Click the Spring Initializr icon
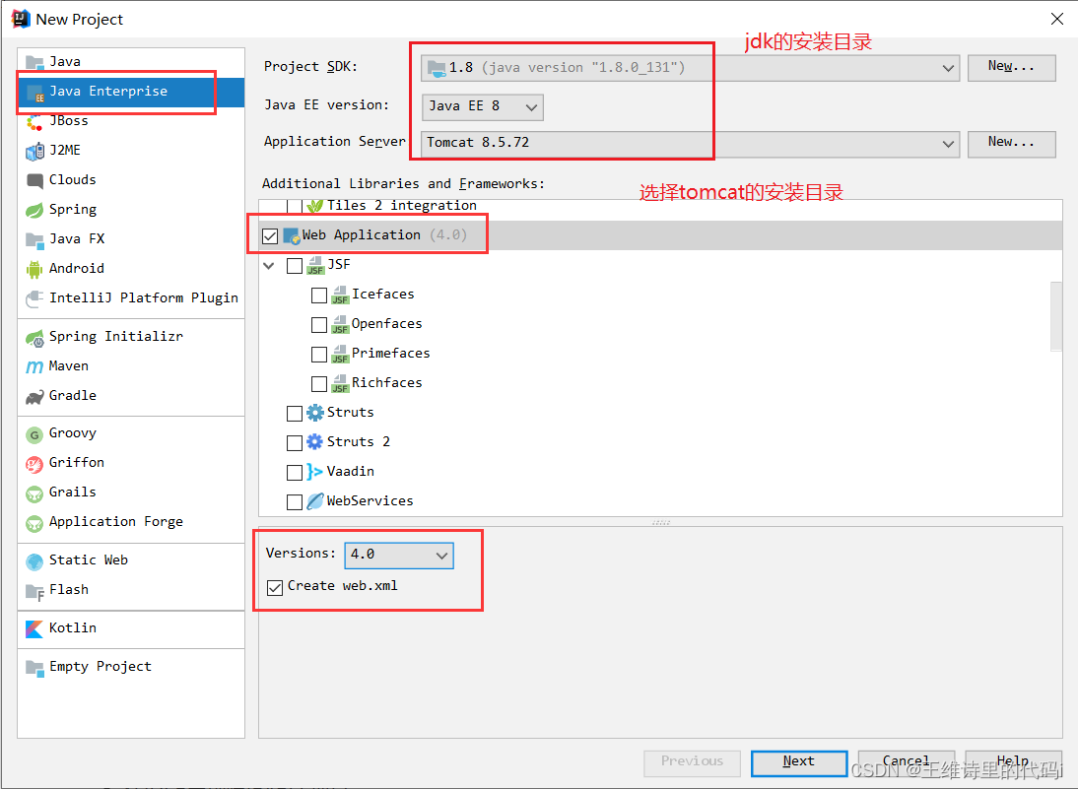Screen dimensions: 1078x789 pyautogui.click(x=34, y=337)
